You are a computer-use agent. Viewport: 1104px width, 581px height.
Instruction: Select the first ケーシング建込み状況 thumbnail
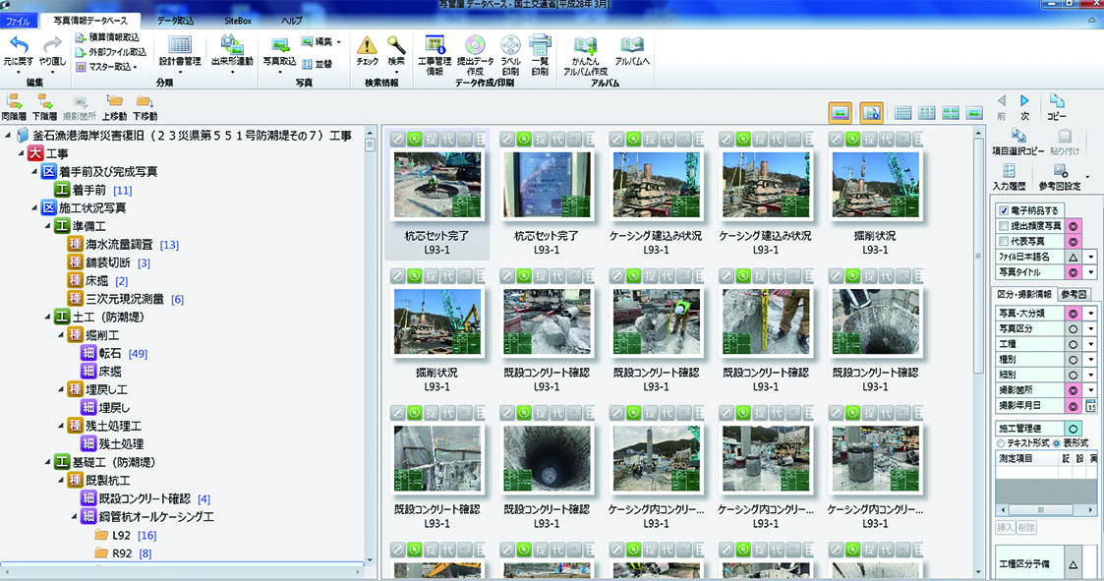pos(656,186)
